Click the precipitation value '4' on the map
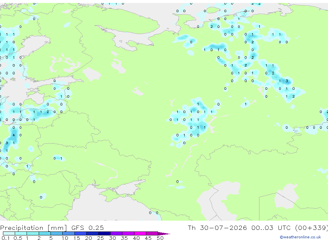This screenshot has width=328, height=240. pyautogui.click(x=14, y=135)
